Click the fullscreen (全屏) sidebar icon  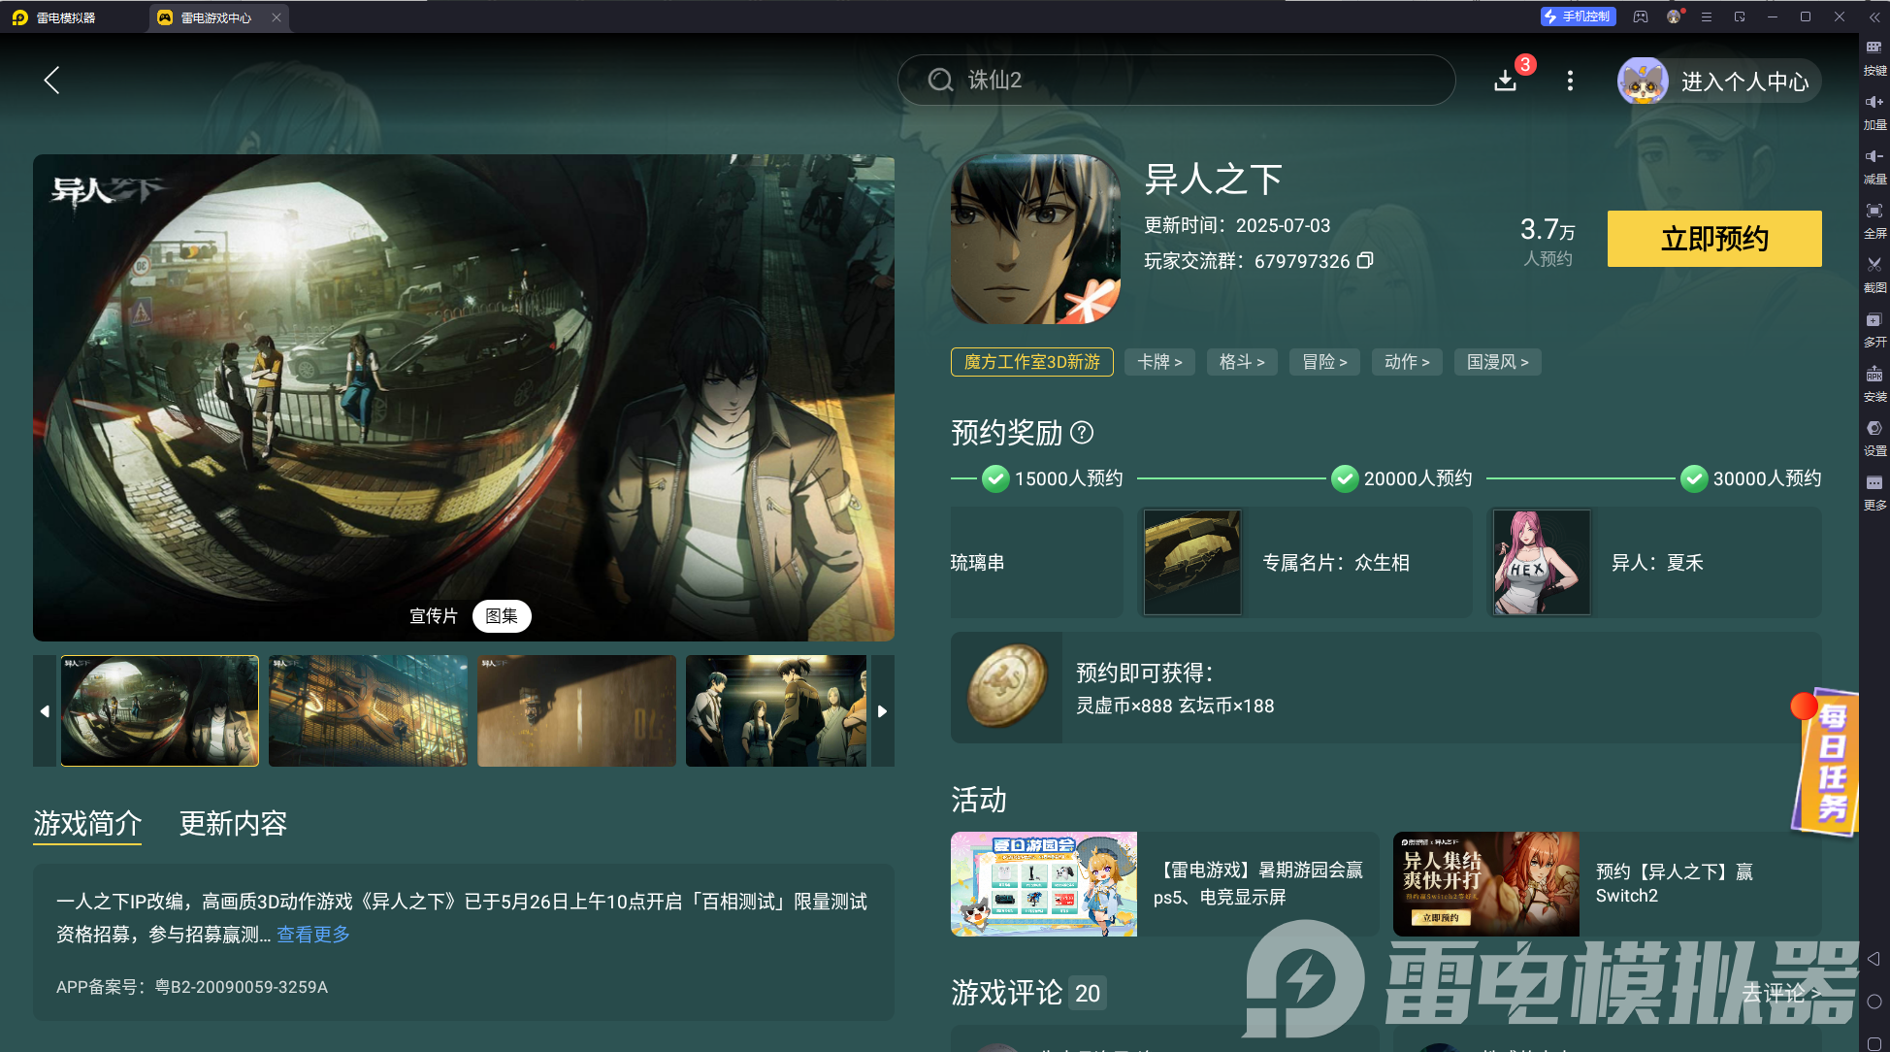1874,211
